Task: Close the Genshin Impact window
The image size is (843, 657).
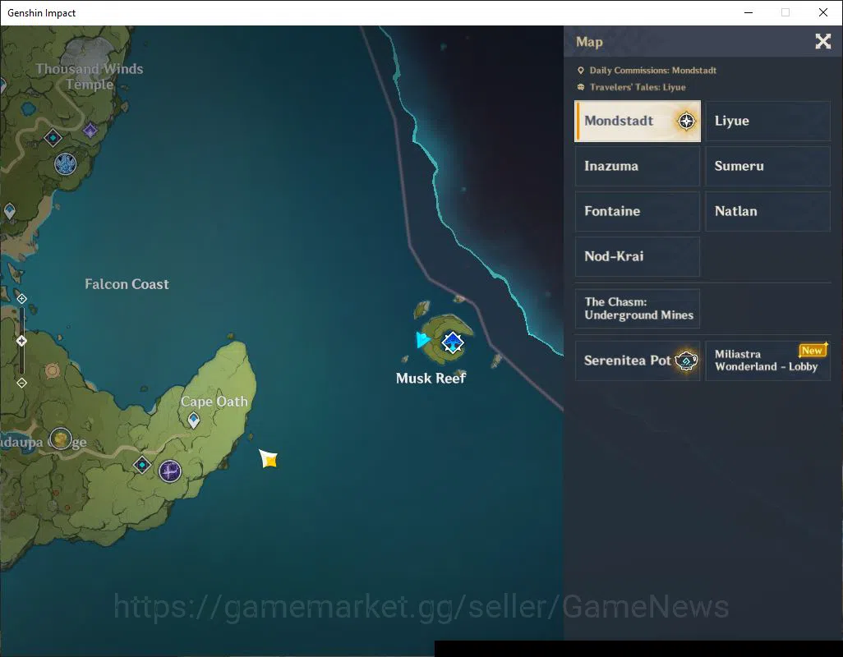Action: (x=823, y=12)
